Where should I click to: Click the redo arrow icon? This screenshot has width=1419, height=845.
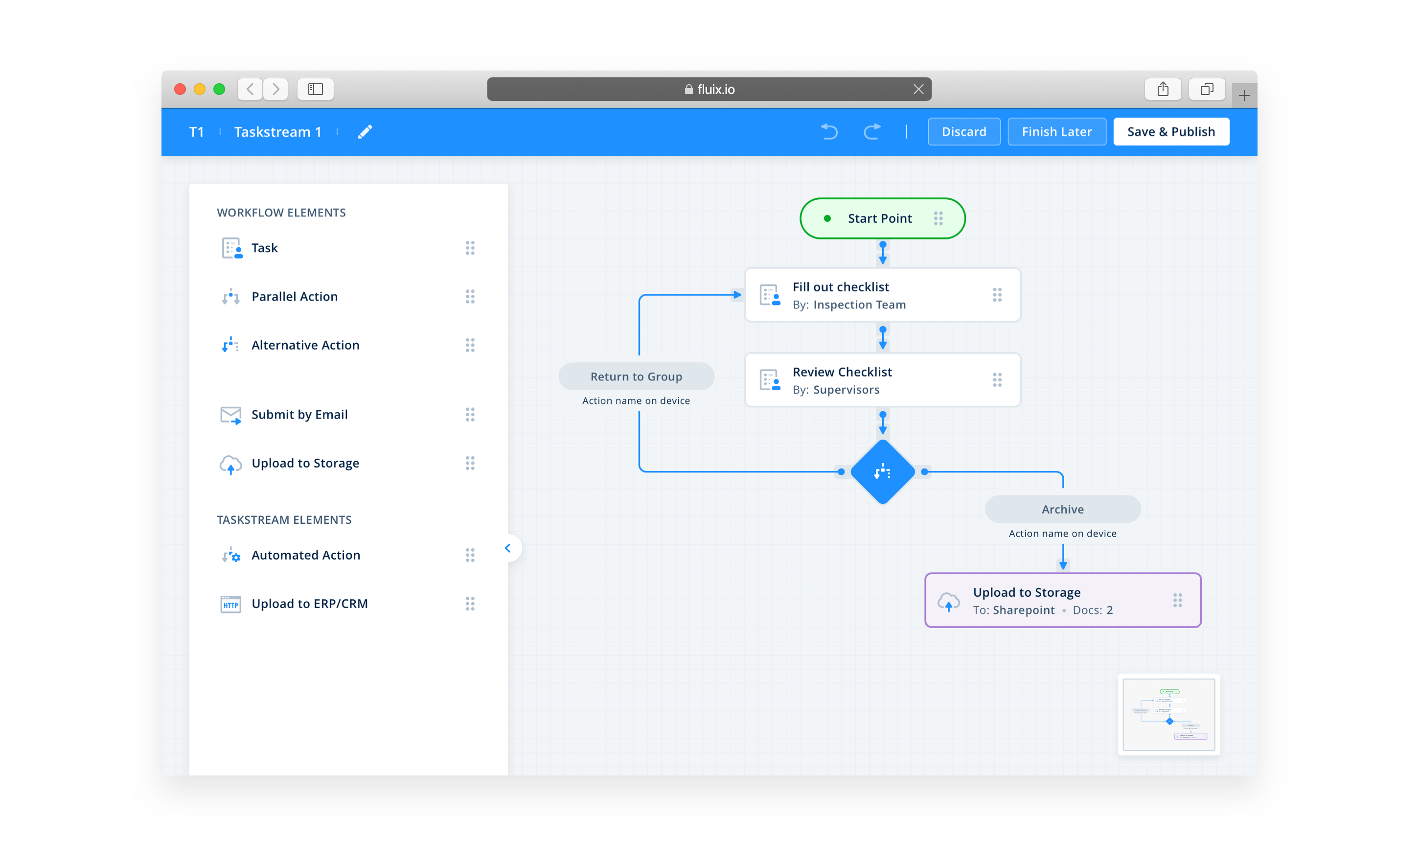871,132
